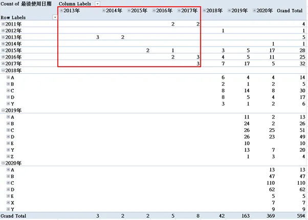Expand item Y within the 2018年 rows
308x220 pixels.
tap(8, 104)
